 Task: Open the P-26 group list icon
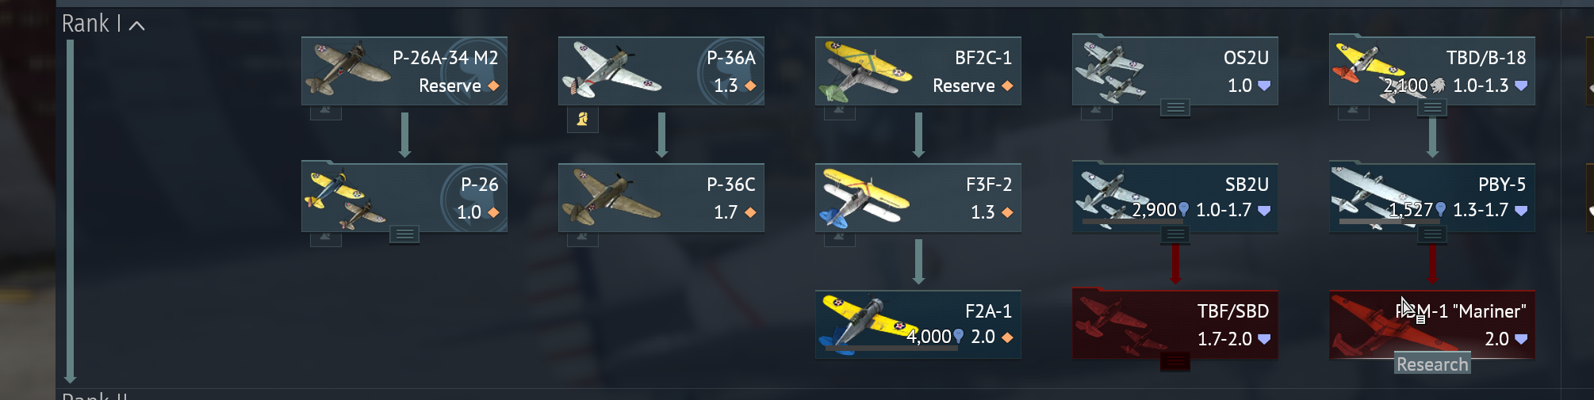(404, 234)
